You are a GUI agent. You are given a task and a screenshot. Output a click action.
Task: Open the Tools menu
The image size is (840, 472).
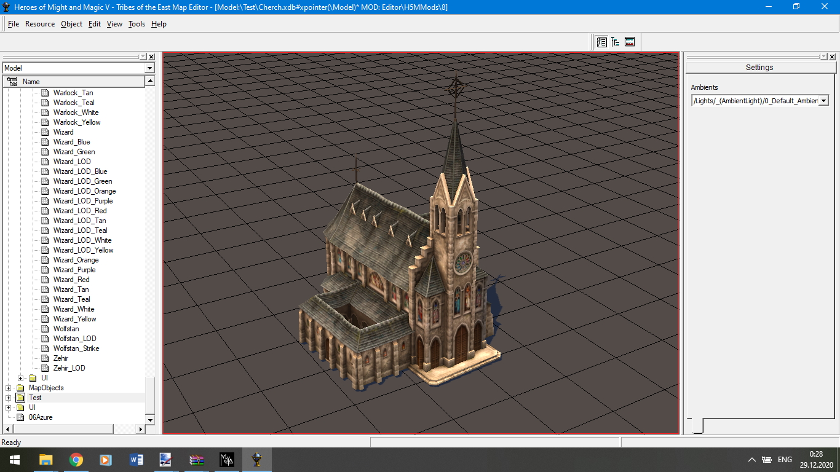coord(137,24)
